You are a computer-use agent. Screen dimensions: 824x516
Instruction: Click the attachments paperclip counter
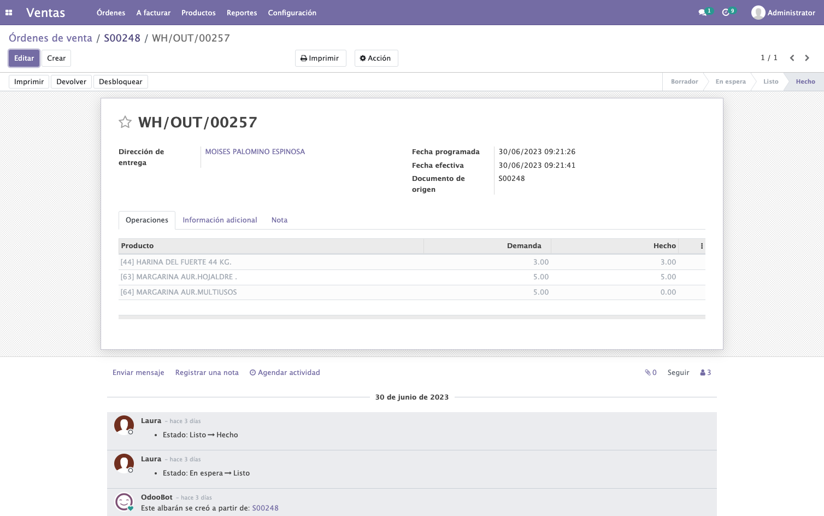[651, 373]
